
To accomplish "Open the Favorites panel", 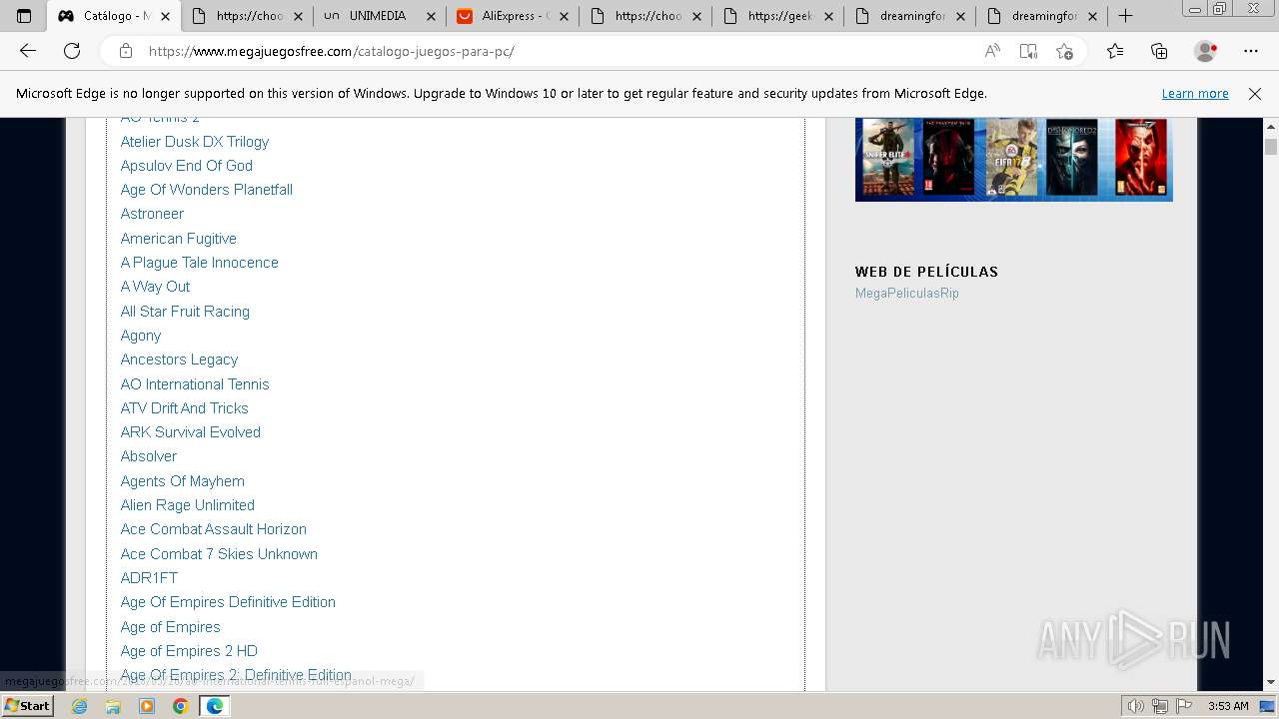I will coord(1115,51).
